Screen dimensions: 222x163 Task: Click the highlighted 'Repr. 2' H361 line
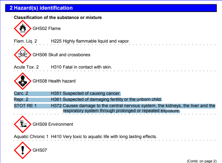(106, 99)
